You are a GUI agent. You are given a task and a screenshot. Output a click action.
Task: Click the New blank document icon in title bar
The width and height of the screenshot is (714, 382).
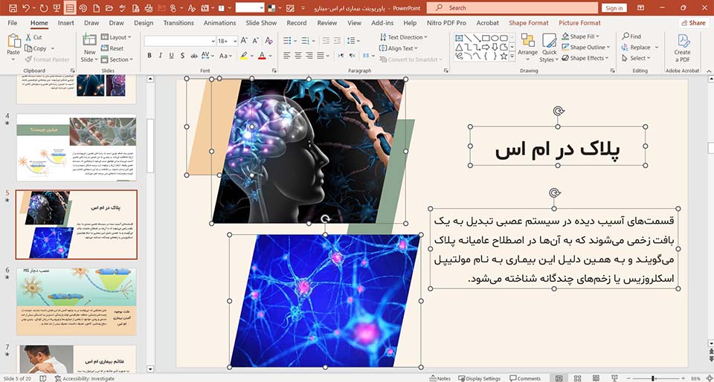point(96,7)
